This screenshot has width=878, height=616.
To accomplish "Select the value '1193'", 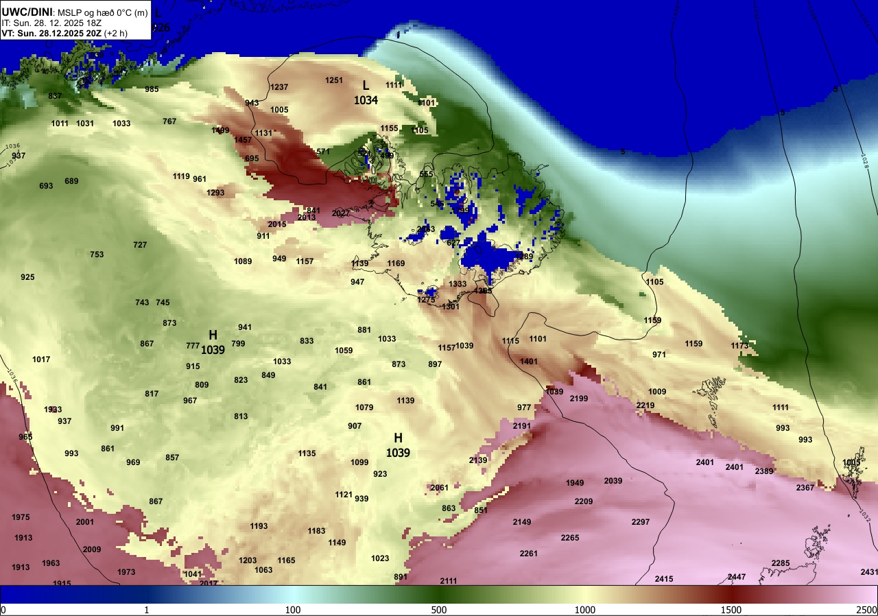I will click(x=259, y=526).
